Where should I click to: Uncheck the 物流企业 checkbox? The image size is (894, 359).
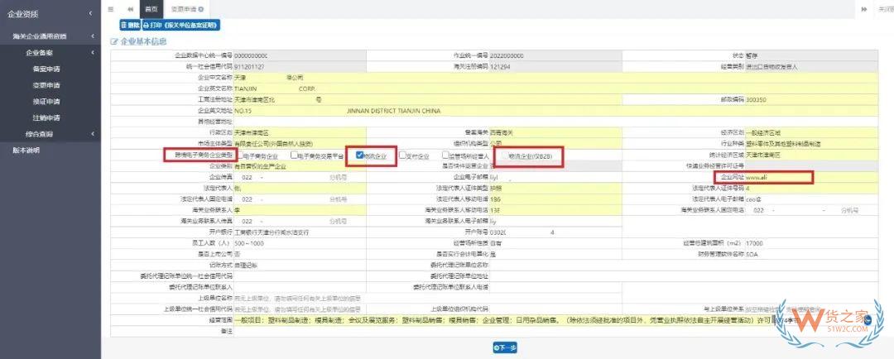[x=360, y=155]
